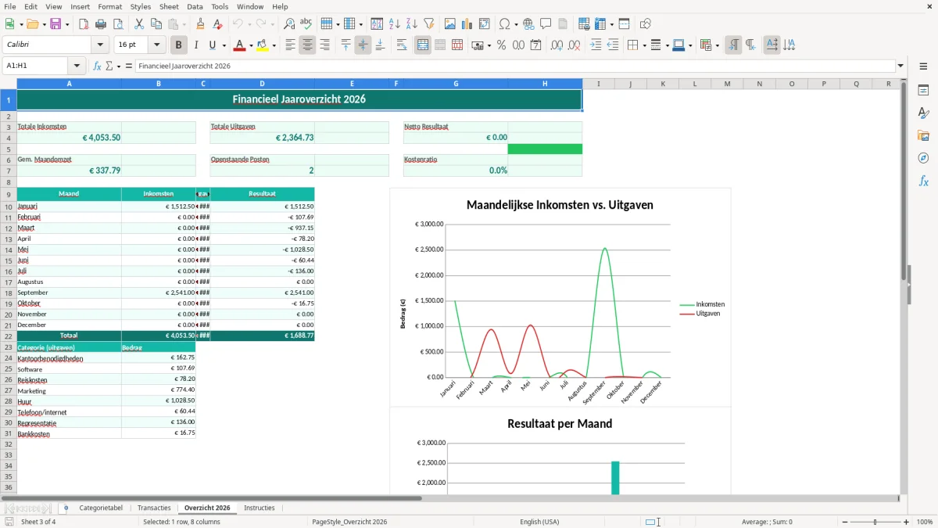Screen dimensions: 938x528
Task: Insert a chart from toolbar
Action: (467, 24)
